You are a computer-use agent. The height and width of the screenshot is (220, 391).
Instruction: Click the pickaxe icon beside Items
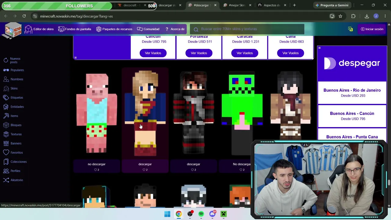pos(6,116)
